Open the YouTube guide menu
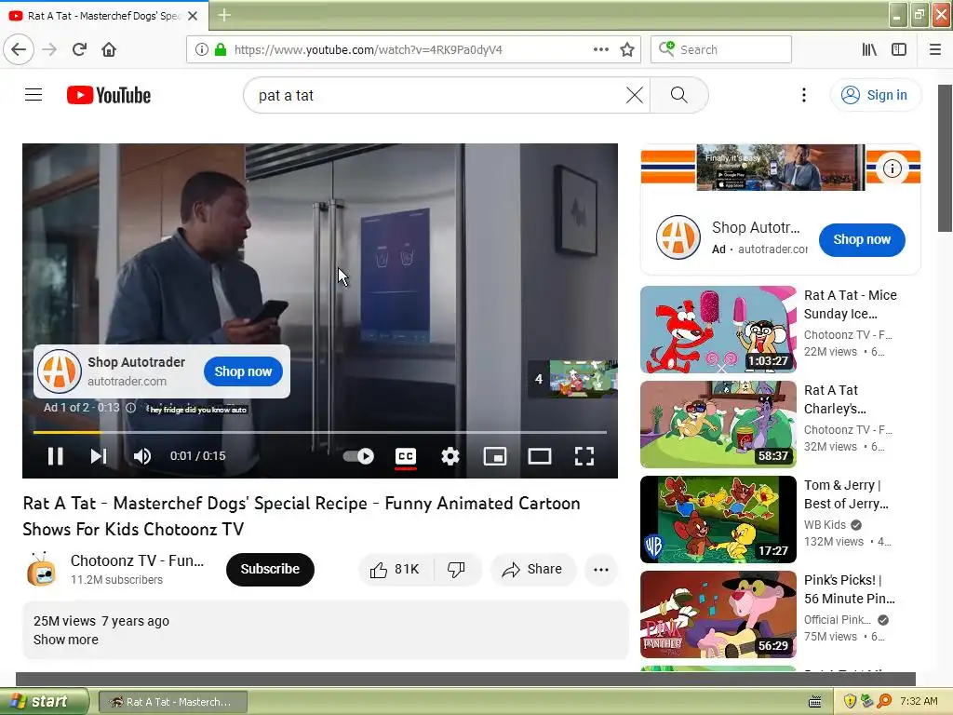This screenshot has width=953, height=715. tap(34, 95)
